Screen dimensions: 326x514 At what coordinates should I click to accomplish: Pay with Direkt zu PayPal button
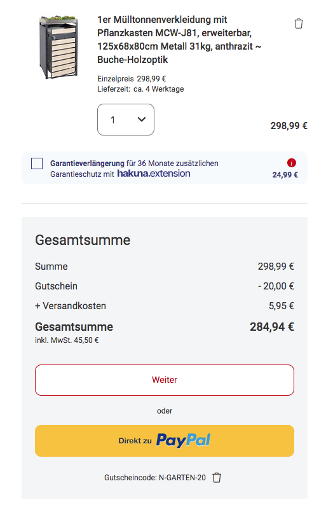point(165,441)
